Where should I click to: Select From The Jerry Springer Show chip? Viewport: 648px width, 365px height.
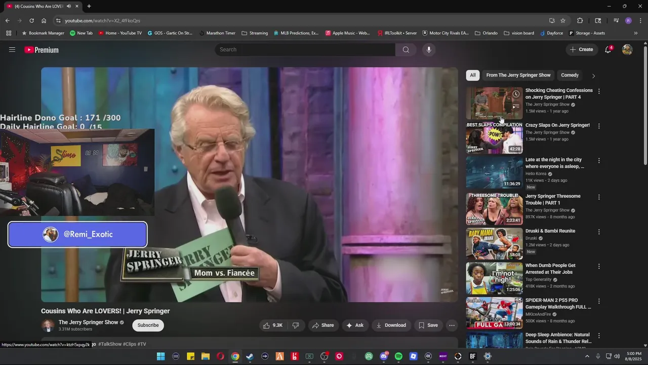518,75
